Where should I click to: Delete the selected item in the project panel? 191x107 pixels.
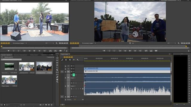52,105
